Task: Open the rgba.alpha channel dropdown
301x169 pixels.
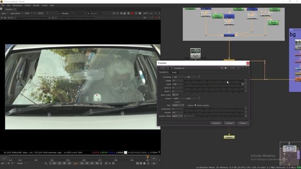Action: (x=16, y=14)
